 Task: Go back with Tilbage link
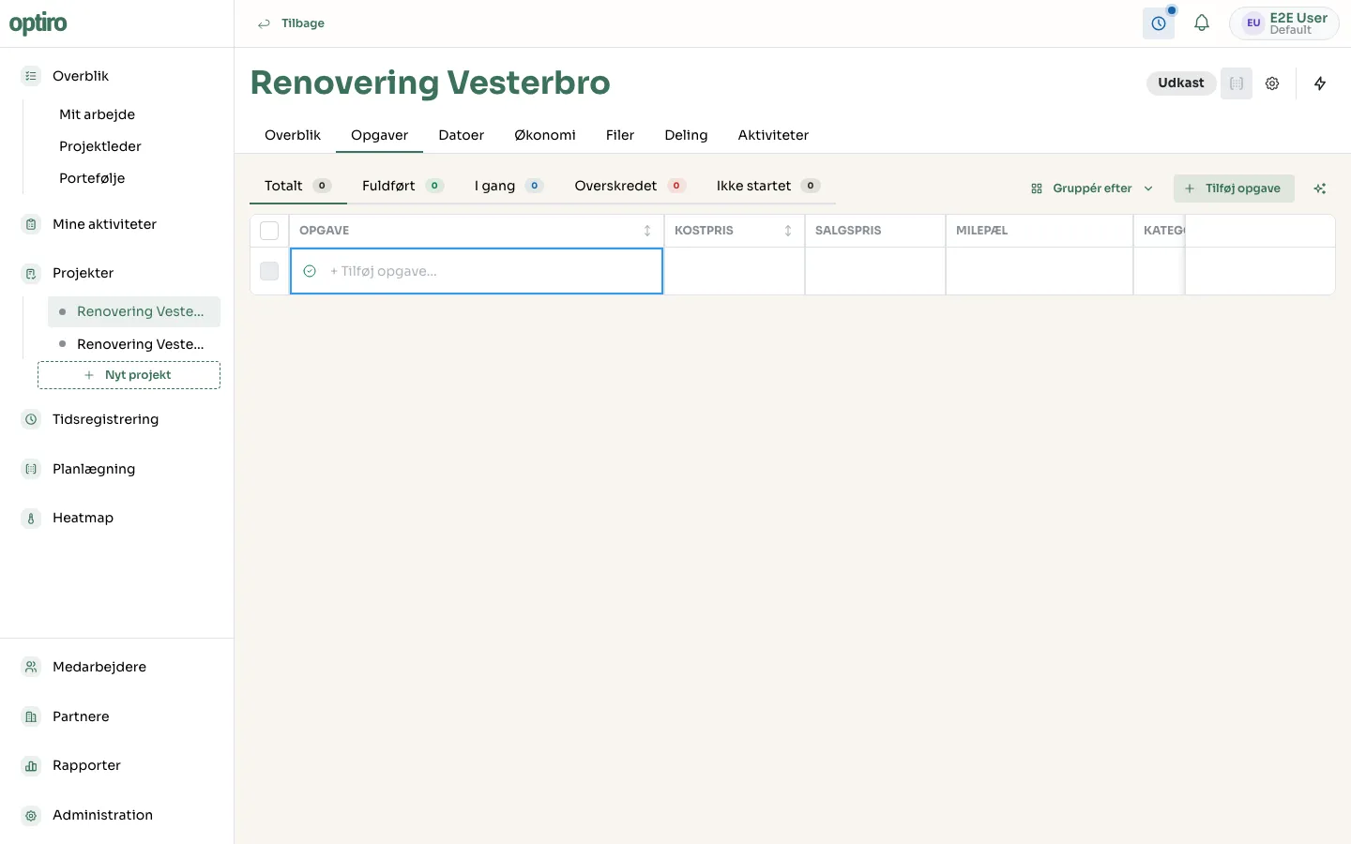[292, 23]
